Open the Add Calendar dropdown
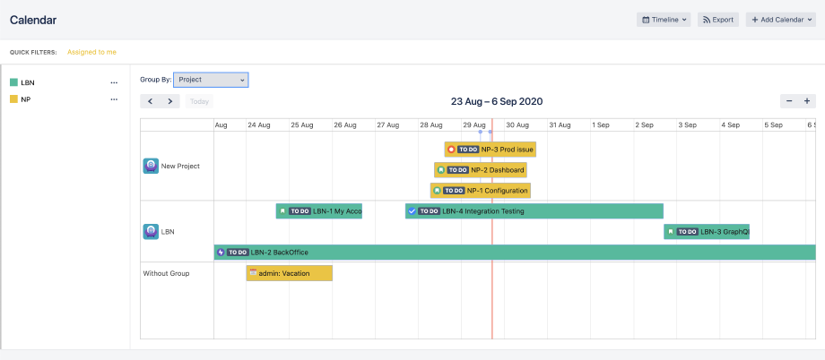 (x=780, y=19)
